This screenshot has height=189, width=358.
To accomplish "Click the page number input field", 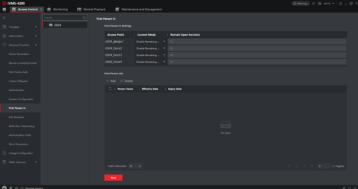I will 324,166.
